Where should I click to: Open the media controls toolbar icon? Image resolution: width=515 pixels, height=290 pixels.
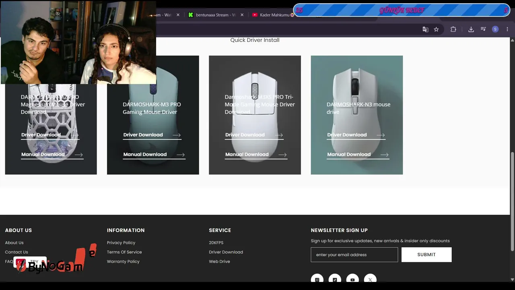483,29
